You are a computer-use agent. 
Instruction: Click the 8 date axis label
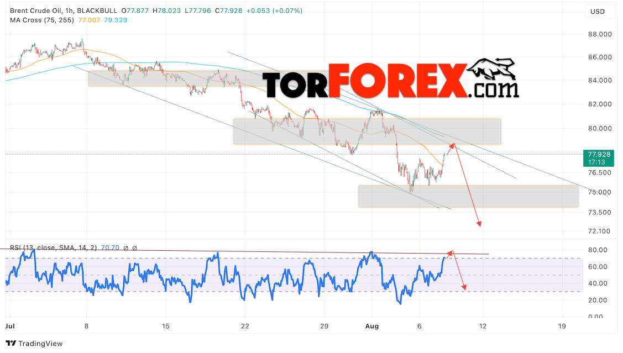click(x=86, y=326)
